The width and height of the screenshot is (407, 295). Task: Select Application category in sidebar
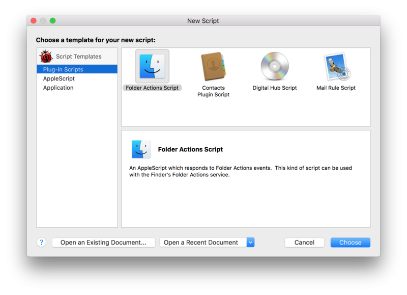point(77,88)
